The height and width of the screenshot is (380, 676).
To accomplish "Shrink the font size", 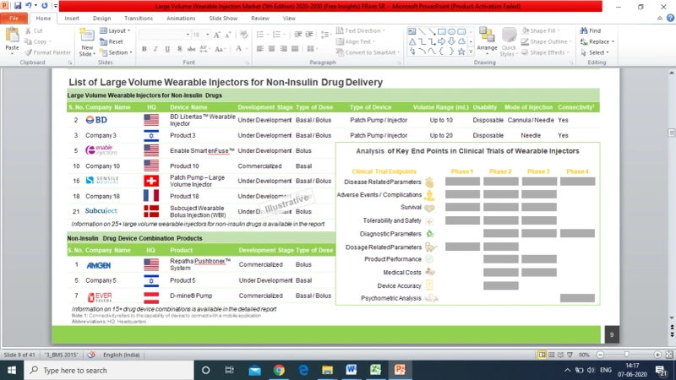I will (228, 35).
